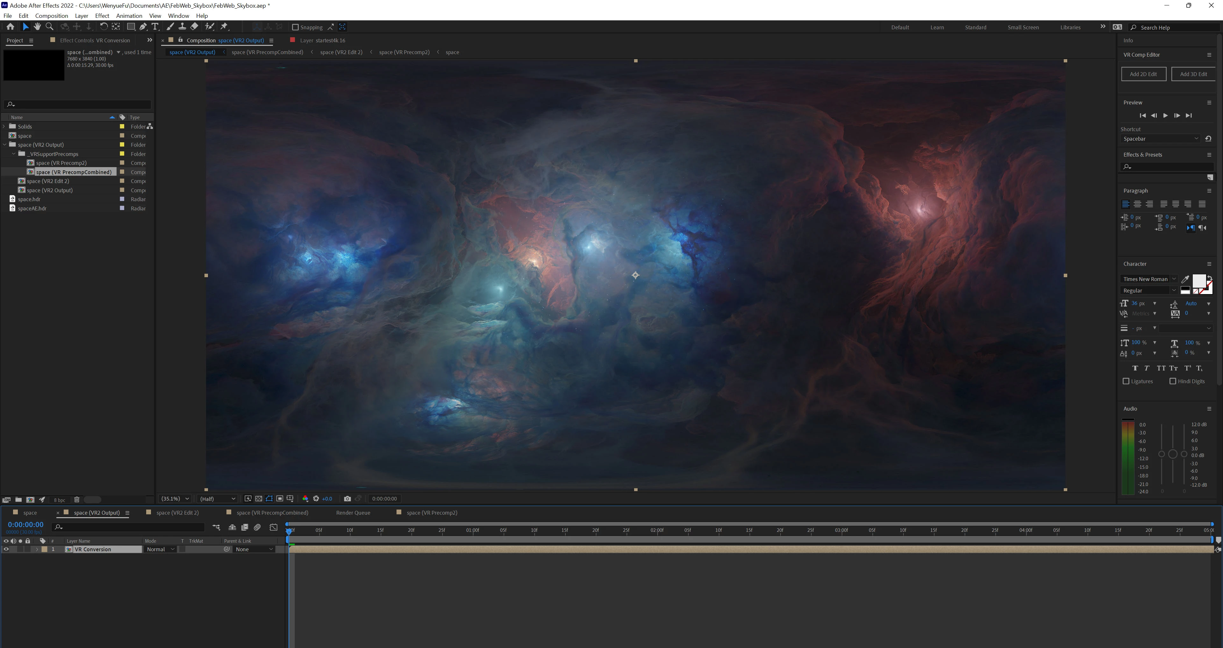The width and height of the screenshot is (1223, 648).
Task: Delete selected project item with trash icon
Action: [x=77, y=499]
